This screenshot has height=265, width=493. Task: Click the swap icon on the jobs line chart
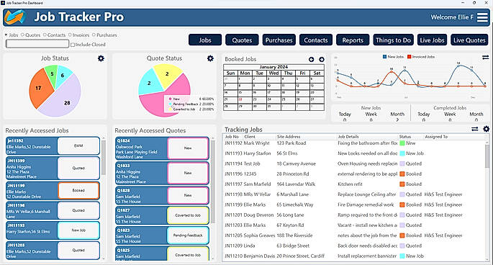pyautogui.click(x=486, y=58)
